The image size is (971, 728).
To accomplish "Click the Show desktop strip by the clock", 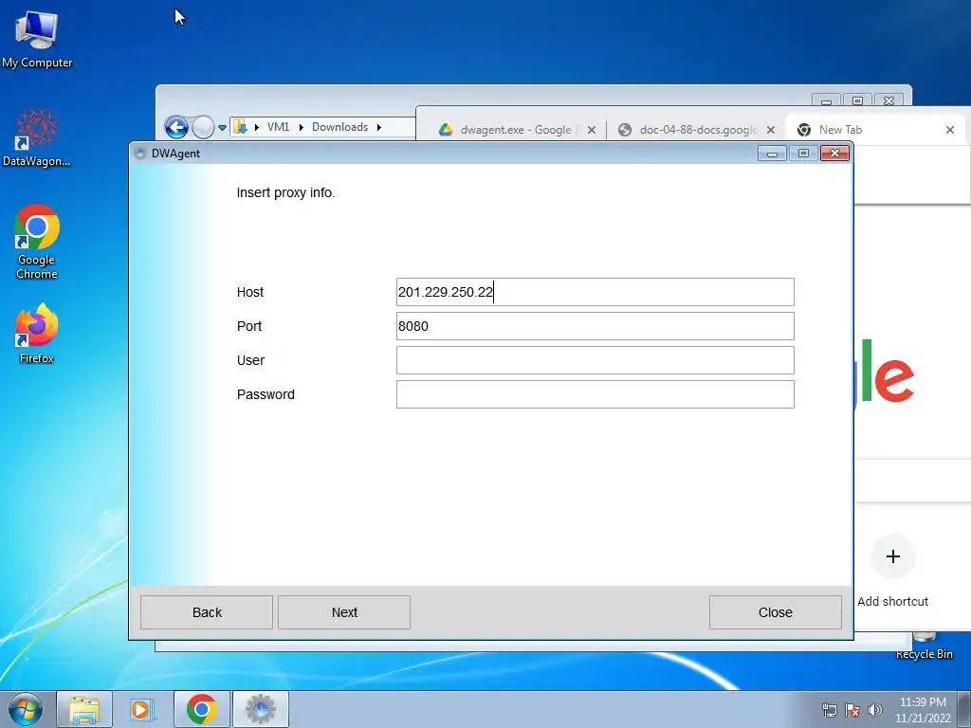I will coord(964,709).
